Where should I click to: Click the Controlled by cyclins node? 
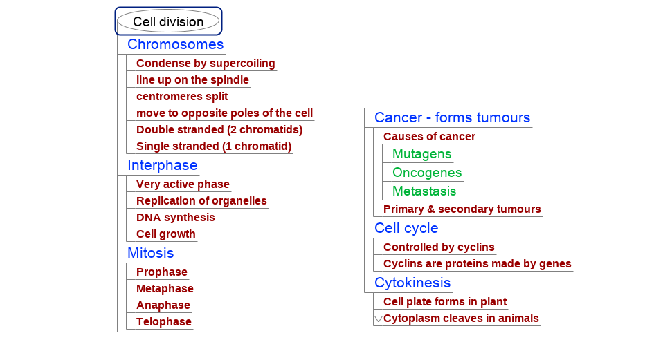tap(439, 247)
